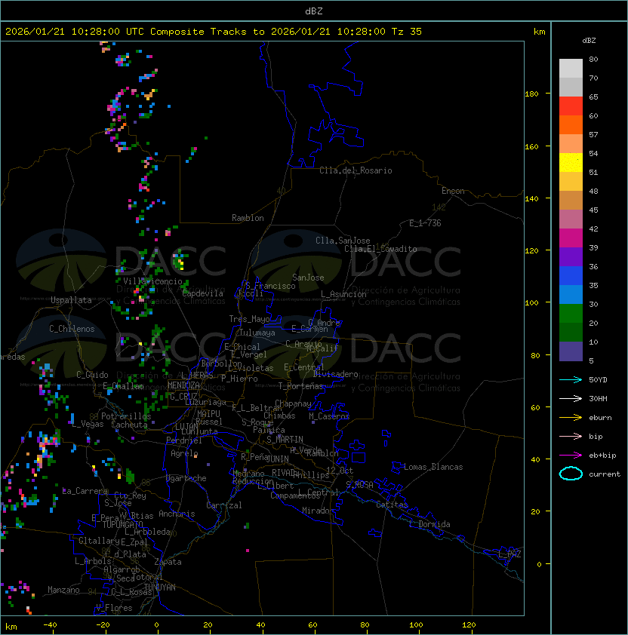
Task: Click the cyan 'current' ellipse icon
Action: point(571,474)
